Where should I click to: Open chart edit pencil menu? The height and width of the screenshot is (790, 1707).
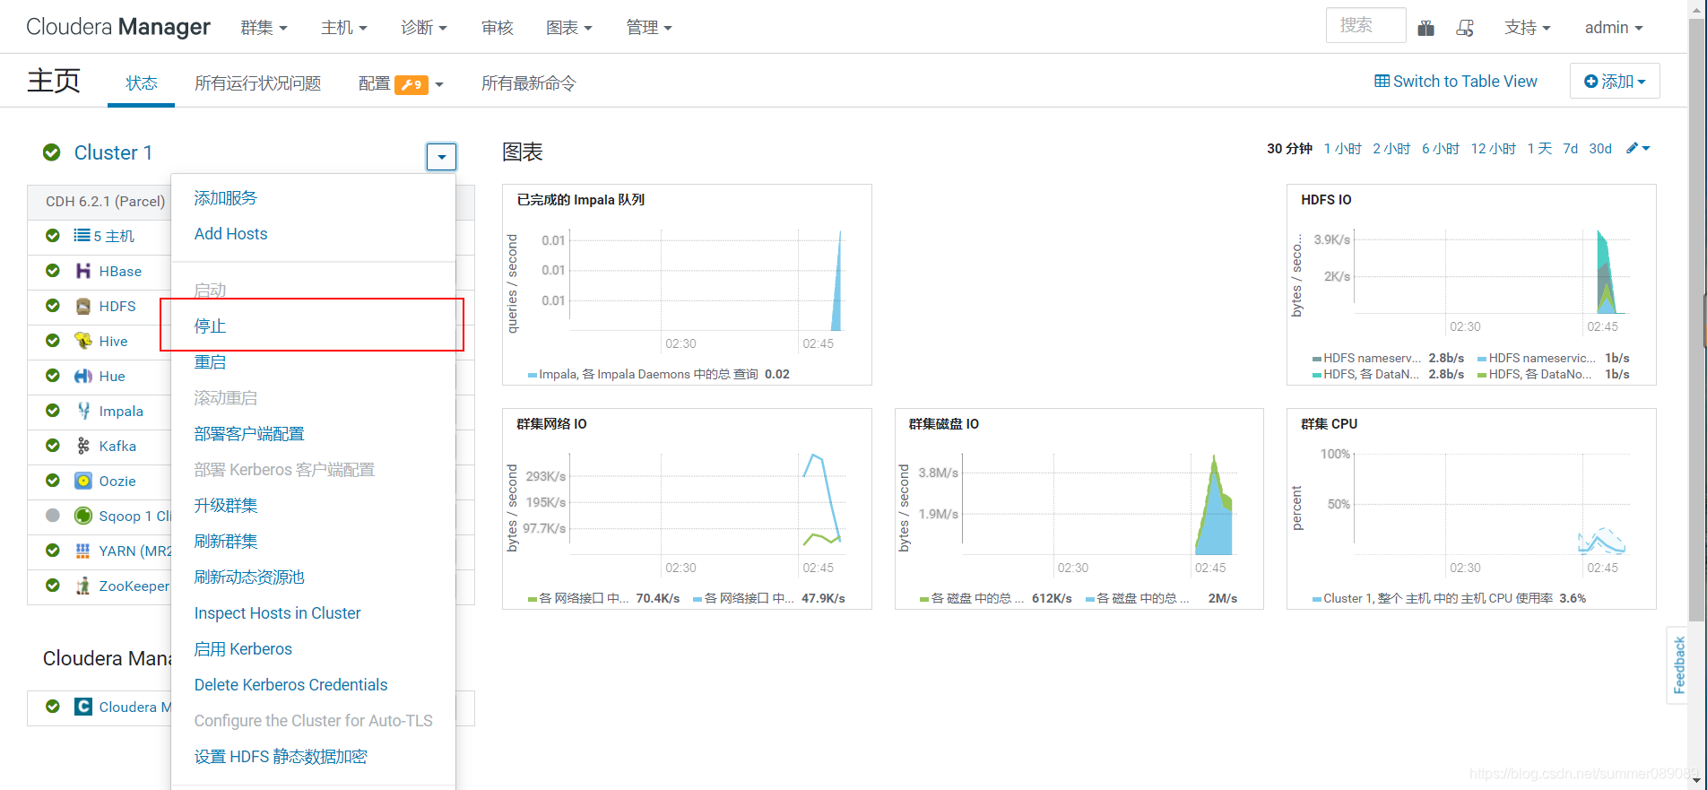coord(1638,148)
